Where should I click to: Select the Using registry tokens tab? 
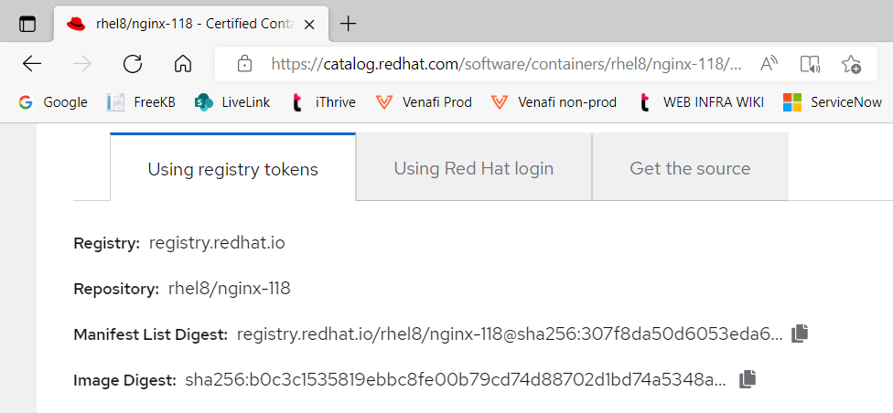233,168
